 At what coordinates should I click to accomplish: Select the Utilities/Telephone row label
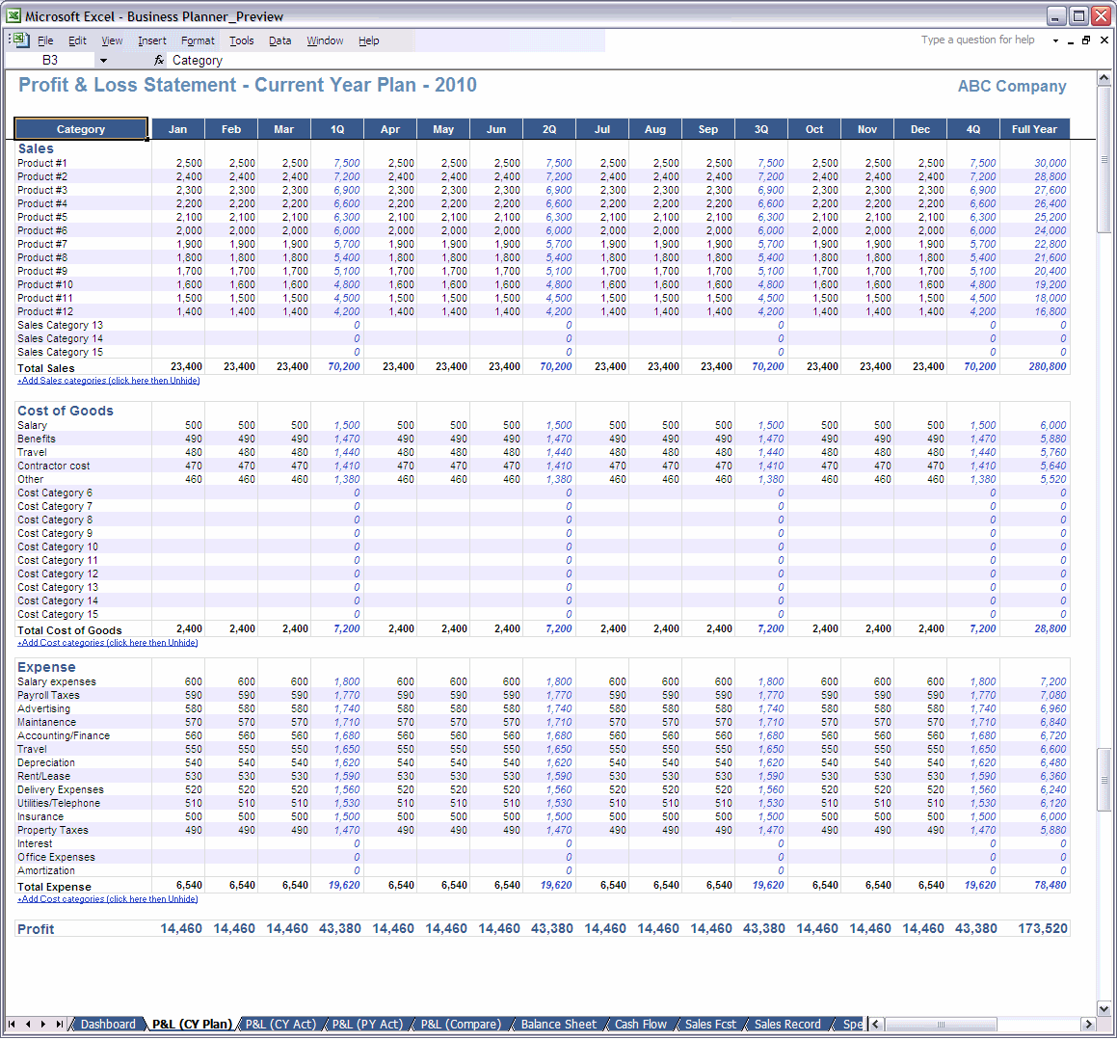click(x=59, y=804)
